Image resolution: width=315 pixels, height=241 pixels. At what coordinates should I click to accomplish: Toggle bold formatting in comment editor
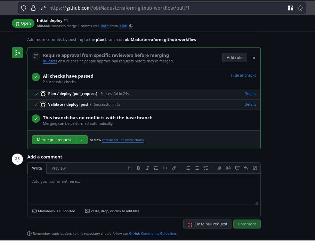coord(138,168)
